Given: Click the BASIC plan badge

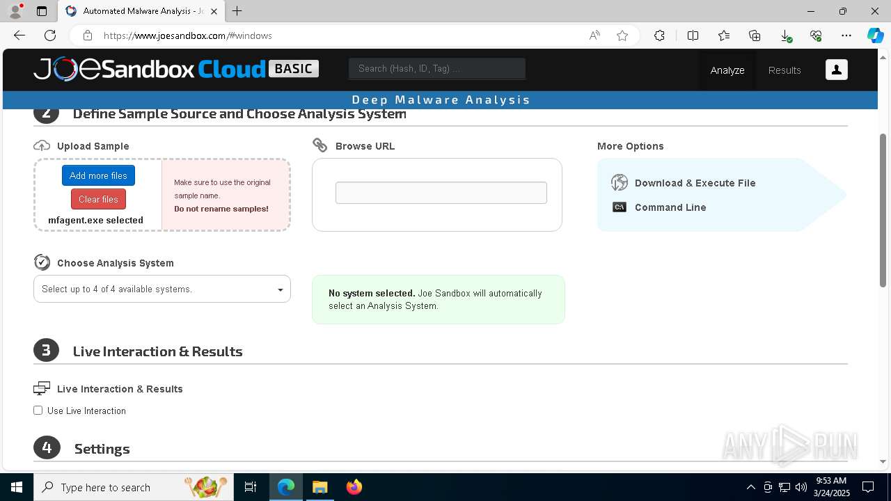Looking at the screenshot, I should (294, 68).
